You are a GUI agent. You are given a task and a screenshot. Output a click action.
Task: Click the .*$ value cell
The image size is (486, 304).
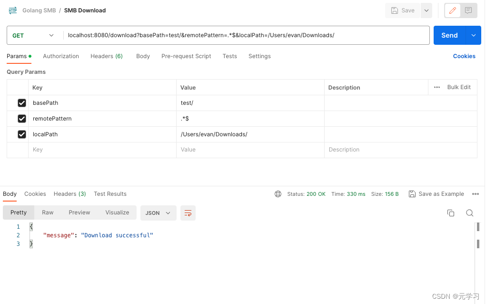pyautogui.click(x=250, y=119)
